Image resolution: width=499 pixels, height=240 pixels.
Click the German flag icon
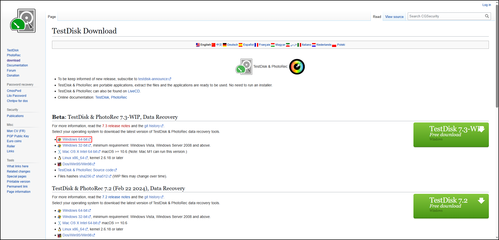coord(225,45)
